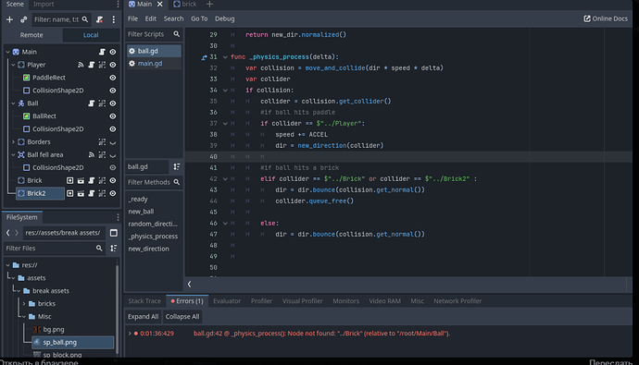Click the add new node plus icon
Viewport: 639px width, 365px height.
tap(9, 19)
